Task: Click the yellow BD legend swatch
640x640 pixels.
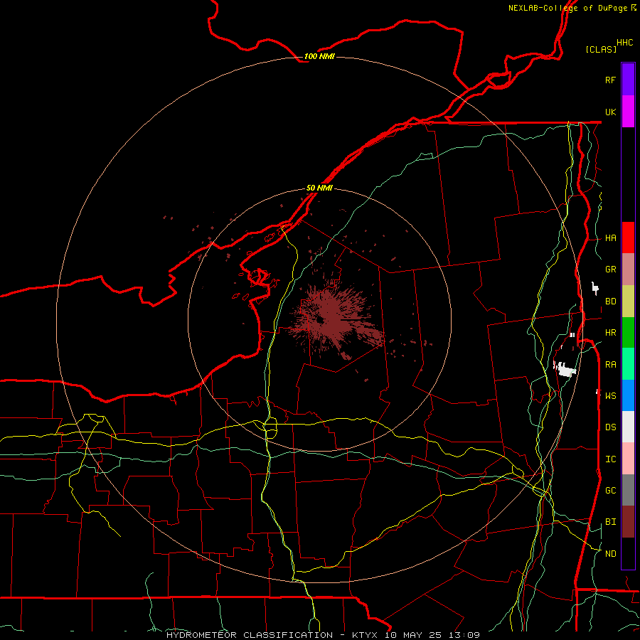Action: [628, 302]
